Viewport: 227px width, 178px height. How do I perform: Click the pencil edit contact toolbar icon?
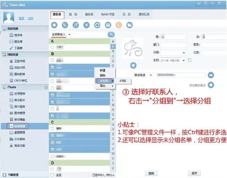tap(76, 25)
